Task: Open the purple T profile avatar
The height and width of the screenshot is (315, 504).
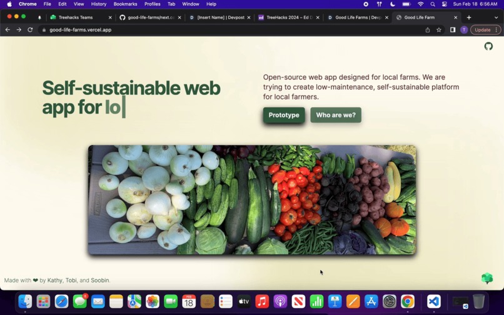Action: tap(464, 30)
